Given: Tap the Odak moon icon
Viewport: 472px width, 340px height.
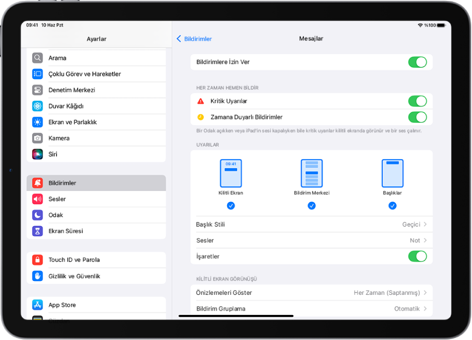Looking at the screenshot, I should (x=37, y=215).
